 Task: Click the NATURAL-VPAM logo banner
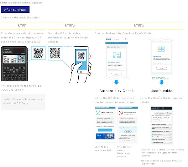click(x=161, y=118)
